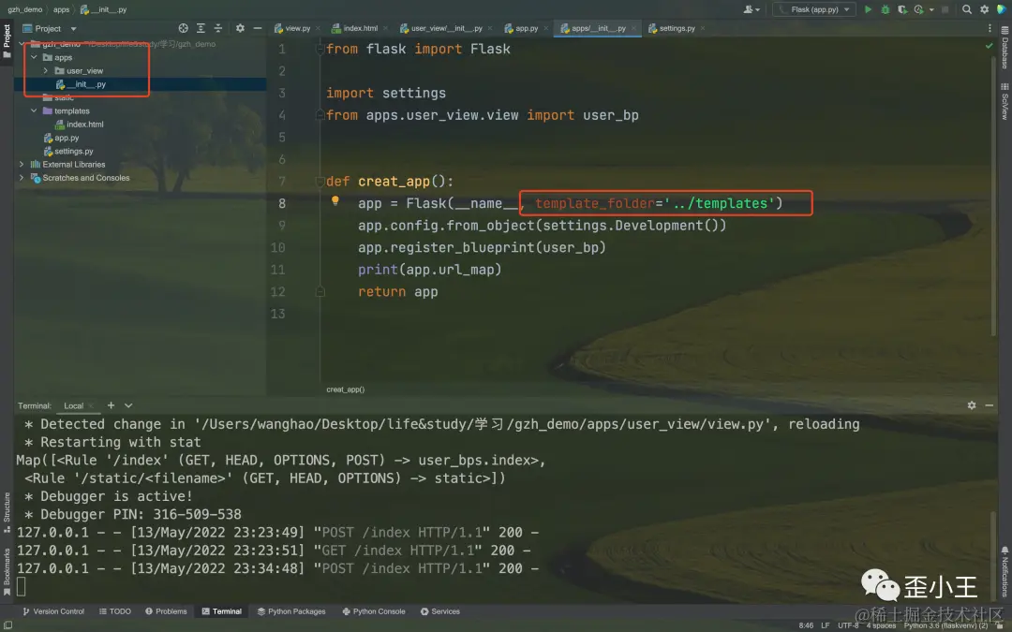This screenshot has width=1012, height=632.
Task: Open the Problems tool window
Action: (x=166, y=611)
